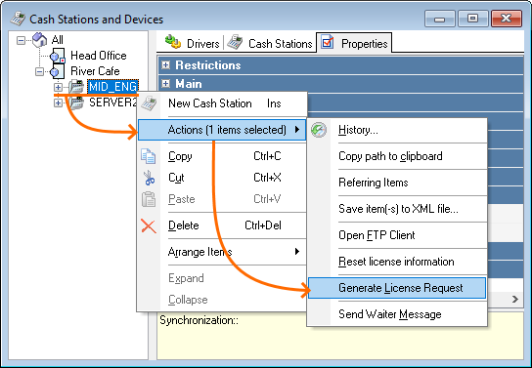Select Head Office in the tree
This screenshot has height=368, width=532.
click(99, 56)
